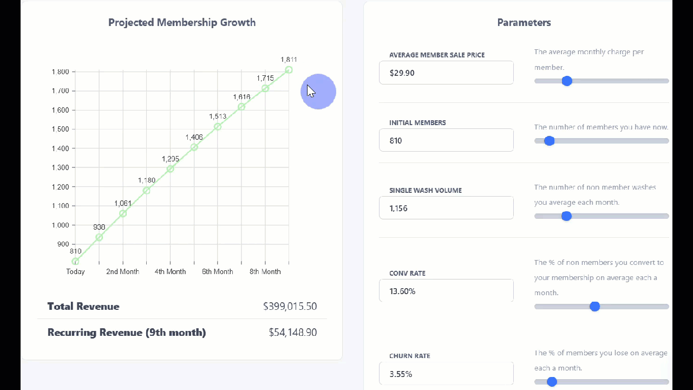This screenshot has width=693, height=390.
Task: Click the Conv Rate input showing 13.60%
Action: (446, 291)
